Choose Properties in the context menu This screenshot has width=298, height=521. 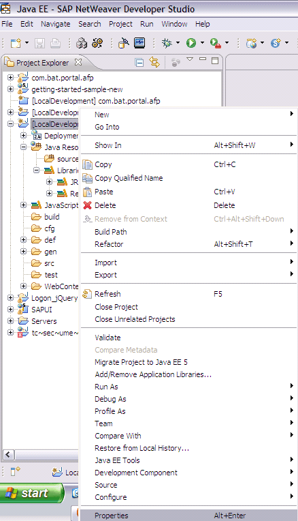(111, 516)
